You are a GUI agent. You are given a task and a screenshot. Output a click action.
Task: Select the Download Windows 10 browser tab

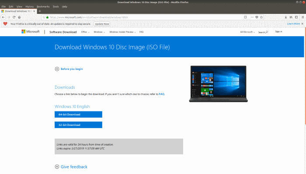[18, 11]
